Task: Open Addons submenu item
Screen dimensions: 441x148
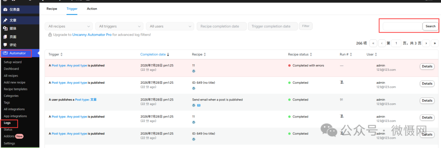Action: 9,136
